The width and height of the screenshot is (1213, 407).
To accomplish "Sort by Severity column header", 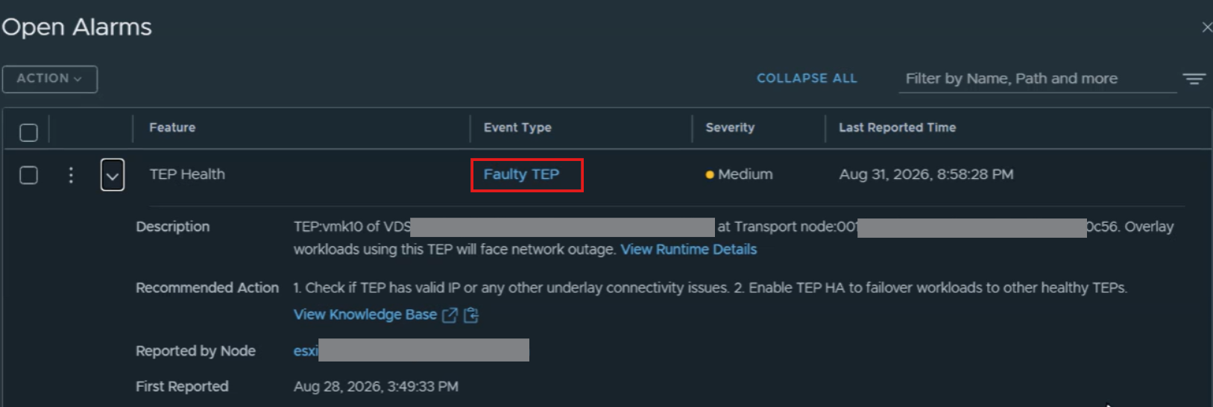I will (x=730, y=127).
